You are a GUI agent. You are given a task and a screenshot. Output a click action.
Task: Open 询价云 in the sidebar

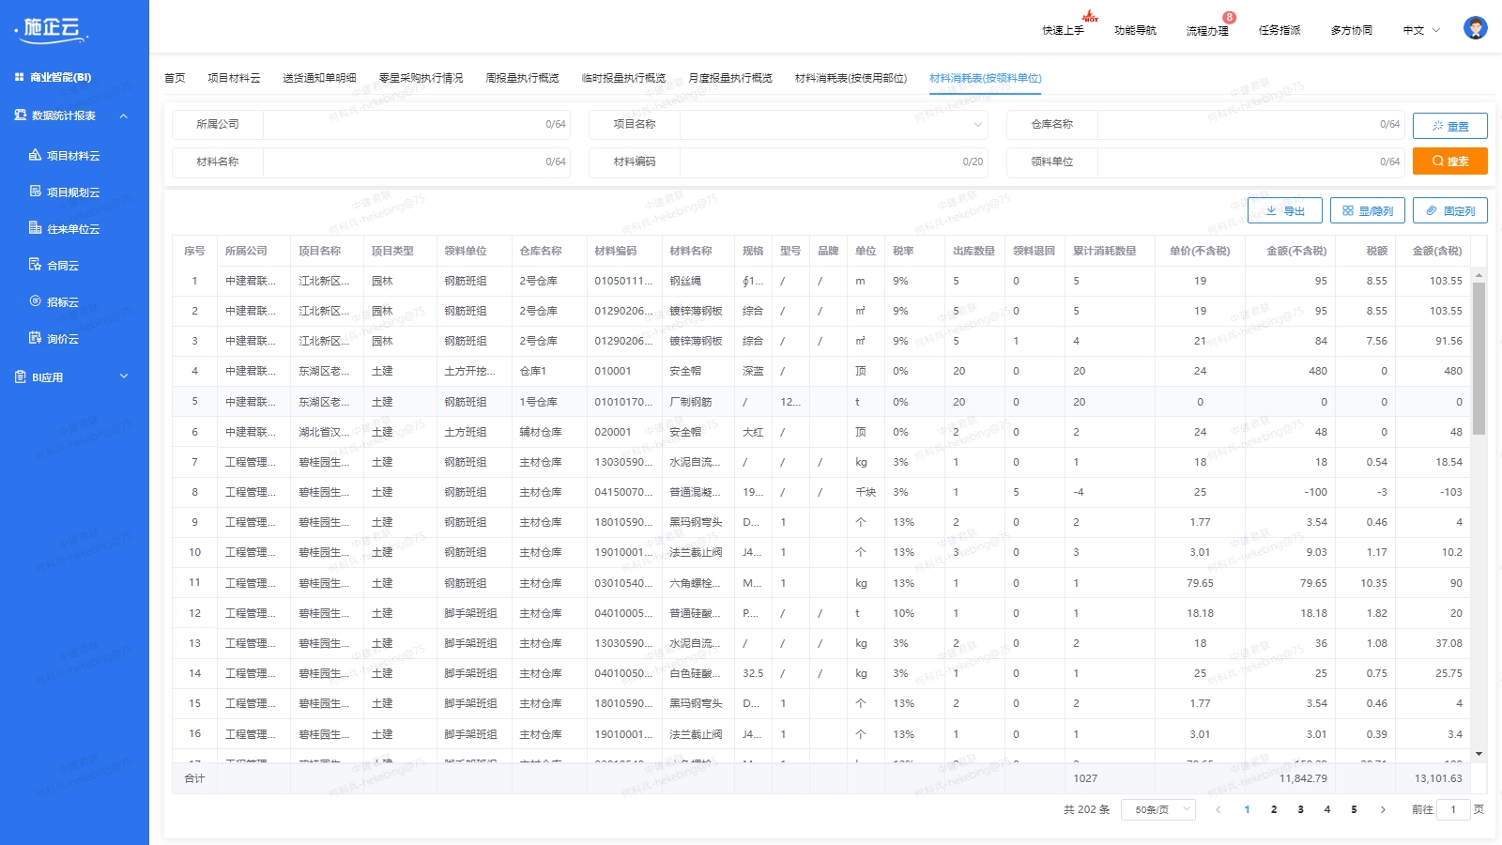pyautogui.click(x=62, y=339)
